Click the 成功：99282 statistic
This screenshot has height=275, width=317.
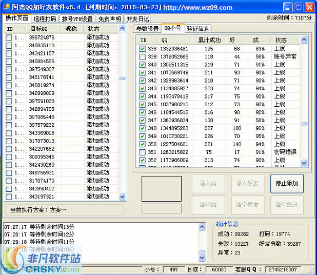(233, 234)
